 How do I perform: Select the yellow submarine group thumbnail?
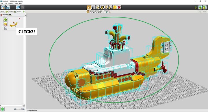click(14, 24)
